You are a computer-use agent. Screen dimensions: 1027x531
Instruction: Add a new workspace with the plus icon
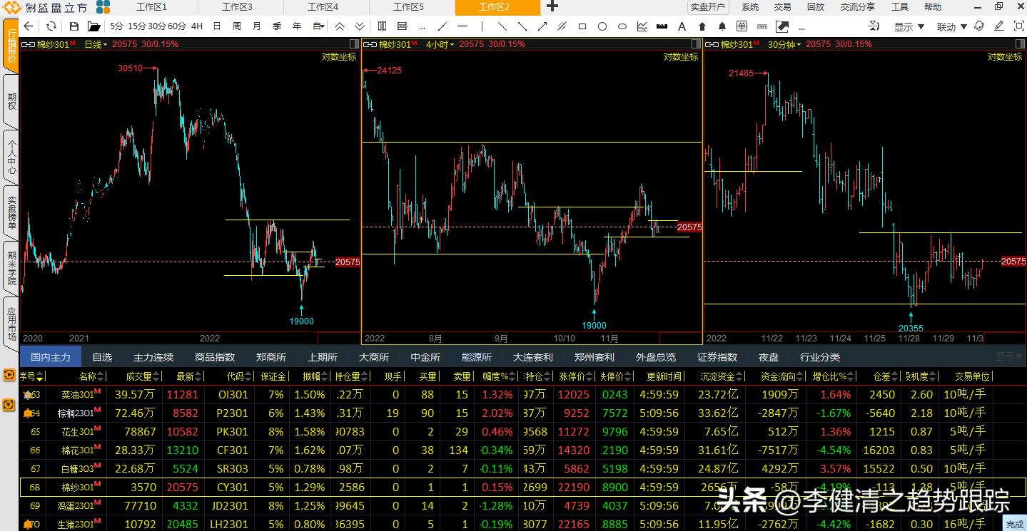click(552, 7)
